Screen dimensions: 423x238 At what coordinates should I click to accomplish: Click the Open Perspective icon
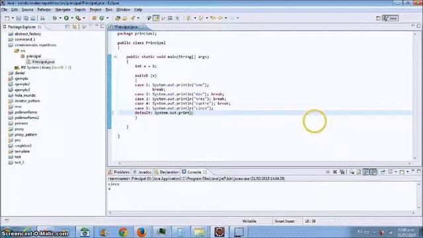coord(378,18)
